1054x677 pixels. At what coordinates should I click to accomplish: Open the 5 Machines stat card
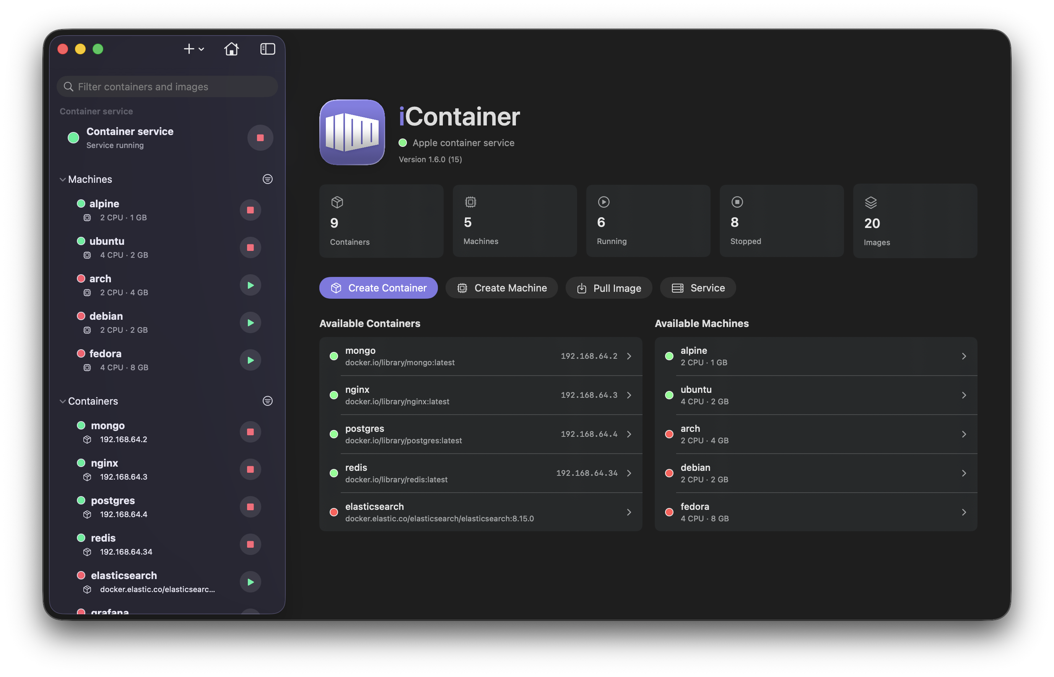coord(515,221)
